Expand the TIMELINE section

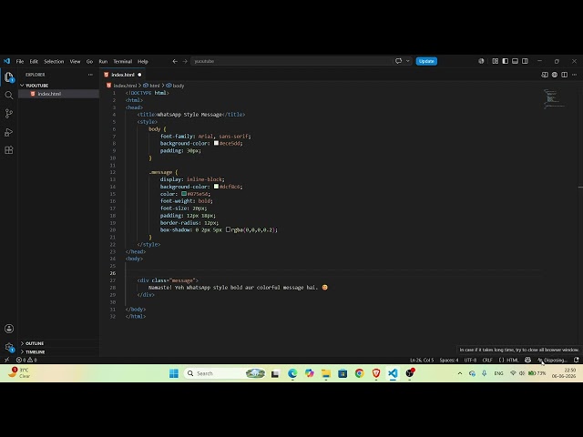(36, 352)
